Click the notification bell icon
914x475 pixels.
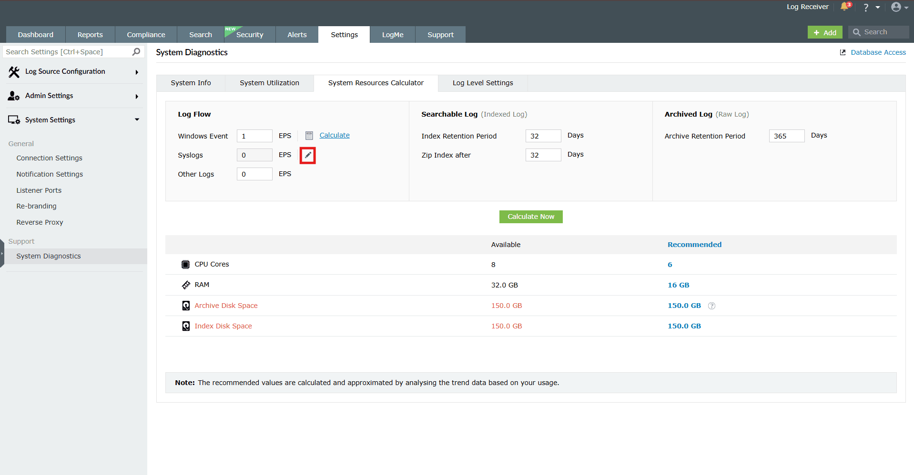tap(844, 7)
